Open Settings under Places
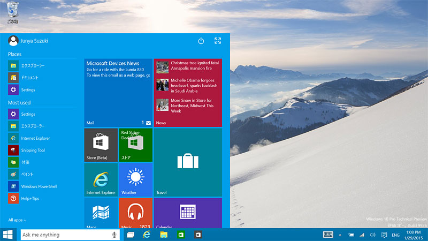Image resolution: width=428 pixels, height=241 pixels. point(28,90)
